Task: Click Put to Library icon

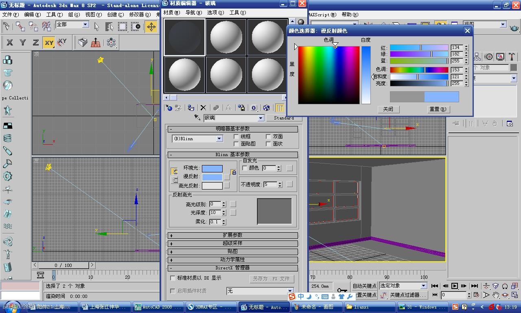Action: (241, 108)
